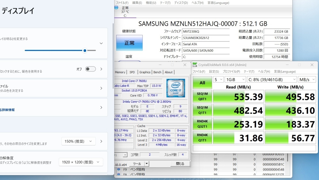Click the blue drive status circle icon
Screen dimensions: 319x180
tap(116, 7)
